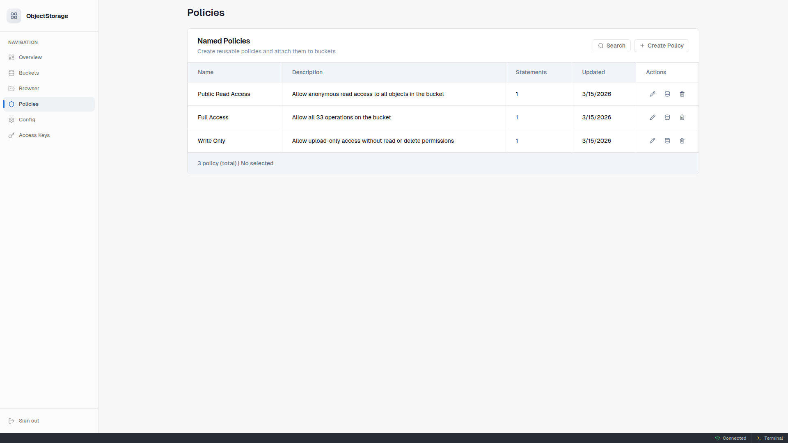The width and height of the screenshot is (788, 443).
Task: Go to Buckets in sidebar
Action: tap(29, 73)
